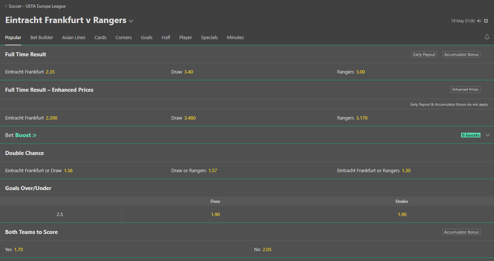Viewport: 494px width, 261px height.
Task: Click the 19 May 01:00 match time
Action: [x=463, y=21]
